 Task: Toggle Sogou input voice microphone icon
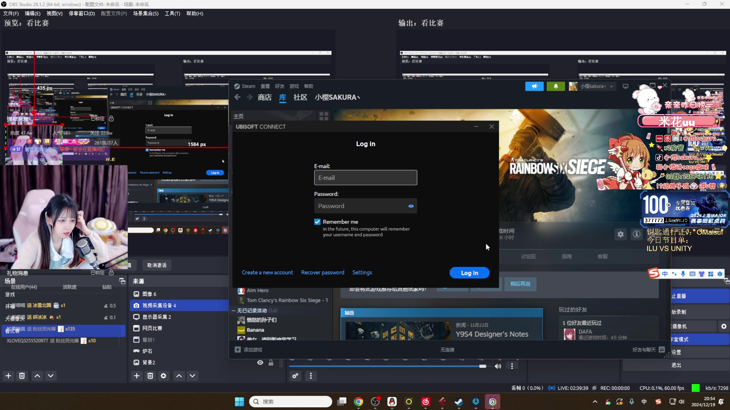(x=683, y=274)
